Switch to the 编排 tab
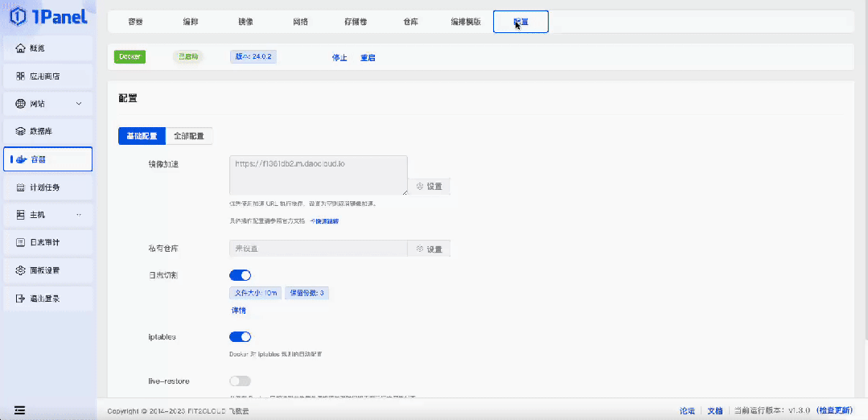Image resolution: width=868 pixels, height=420 pixels. coord(191,23)
